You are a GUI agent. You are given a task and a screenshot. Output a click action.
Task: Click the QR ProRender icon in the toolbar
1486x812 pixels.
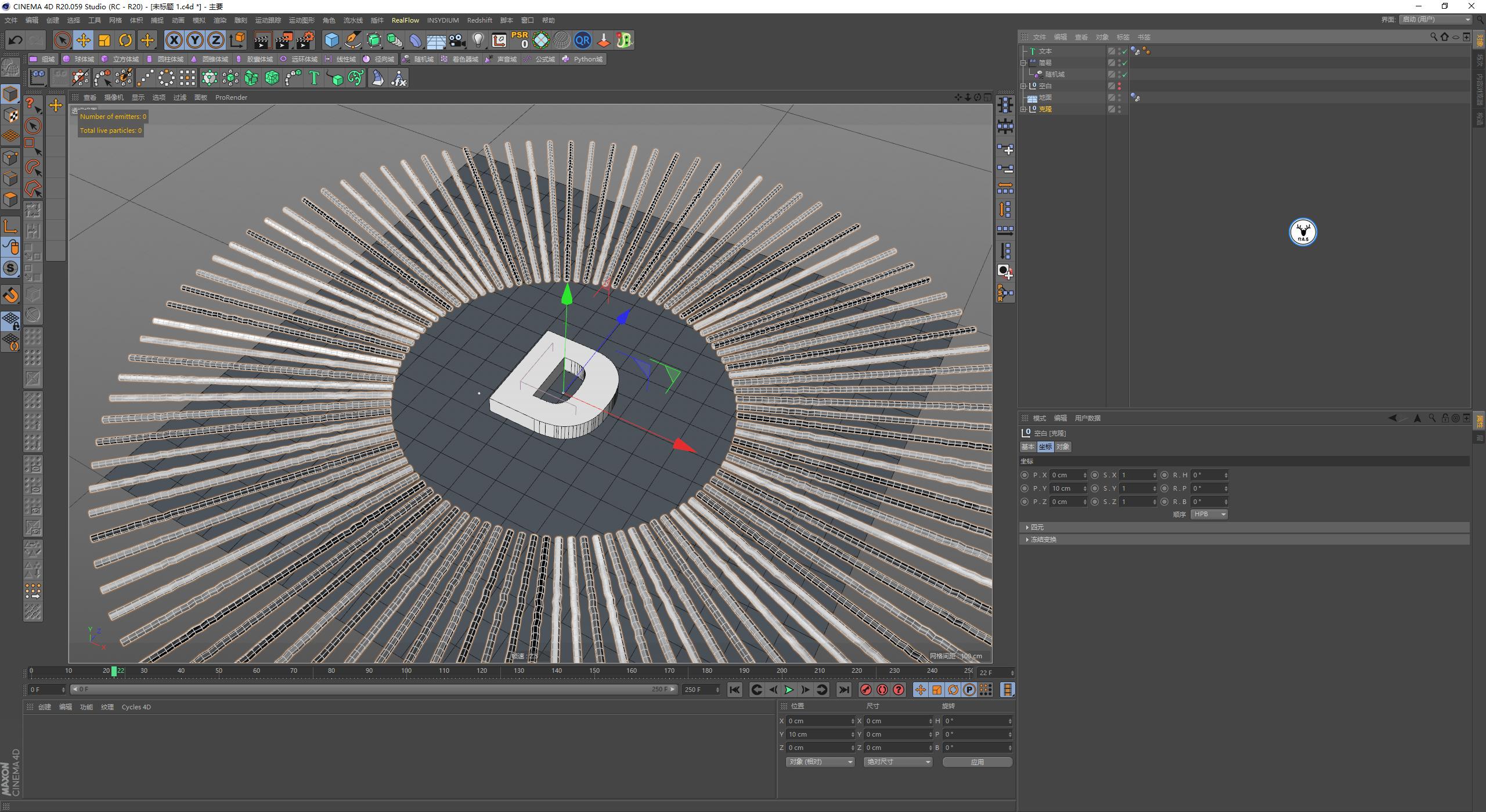click(x=583, y=40)
